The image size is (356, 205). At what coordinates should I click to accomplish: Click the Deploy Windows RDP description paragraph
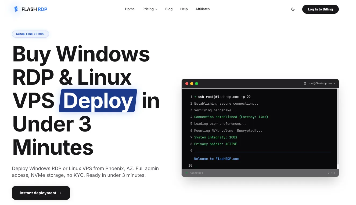[x=85, y=172]
